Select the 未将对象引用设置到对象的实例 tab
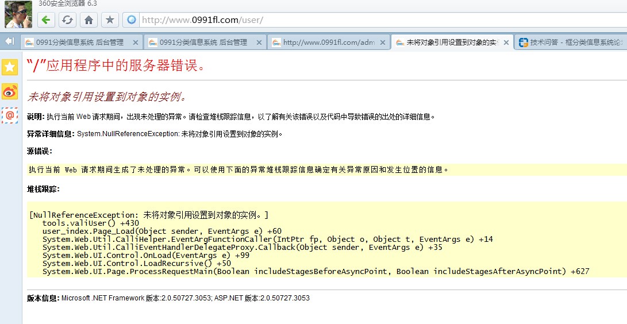The width and height of the screenshot is (627, 324). [452, 43]
